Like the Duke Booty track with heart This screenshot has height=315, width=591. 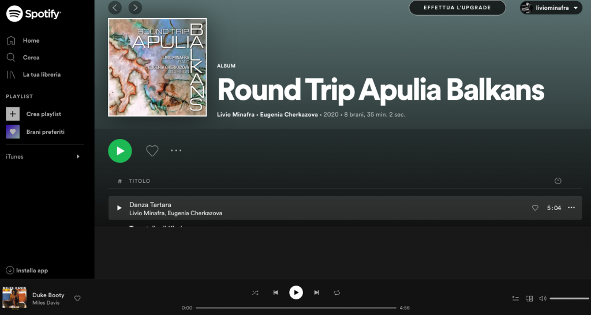click(77, 298)
